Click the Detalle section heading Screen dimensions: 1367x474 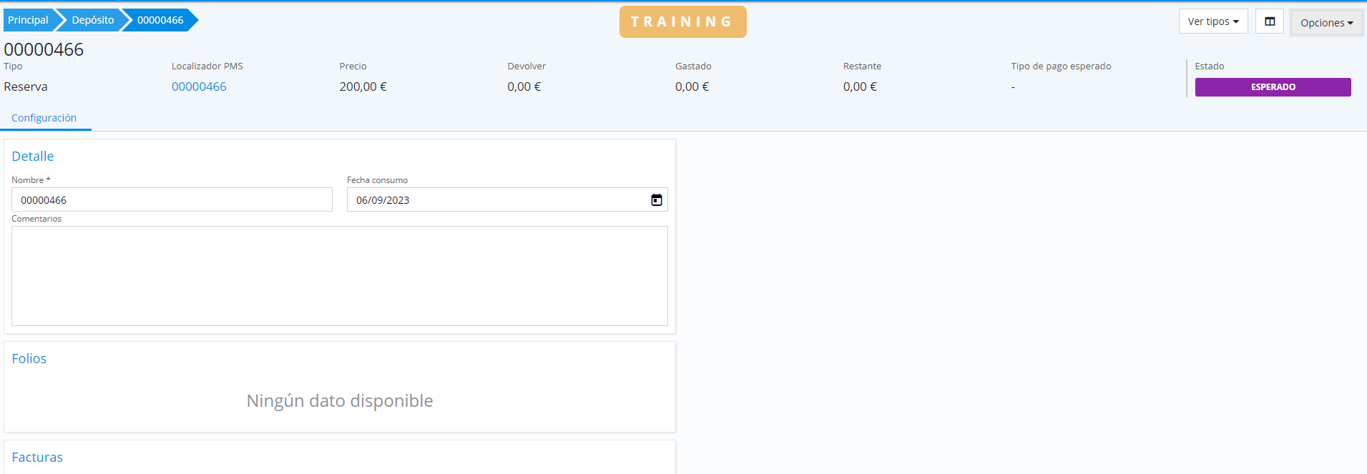click(x=33, y=157)
